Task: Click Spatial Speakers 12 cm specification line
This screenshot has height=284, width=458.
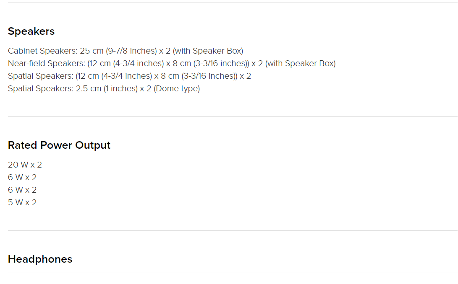Action: coord(129,76)
